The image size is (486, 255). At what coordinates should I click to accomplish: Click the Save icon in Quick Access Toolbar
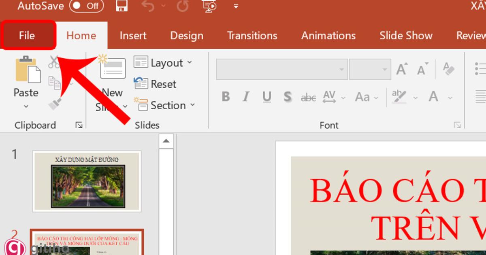(121, 6)
